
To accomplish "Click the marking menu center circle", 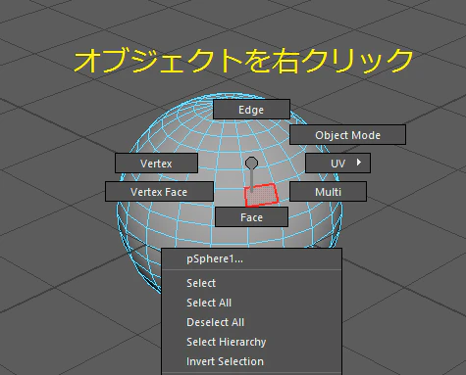I will coord(251,163).
